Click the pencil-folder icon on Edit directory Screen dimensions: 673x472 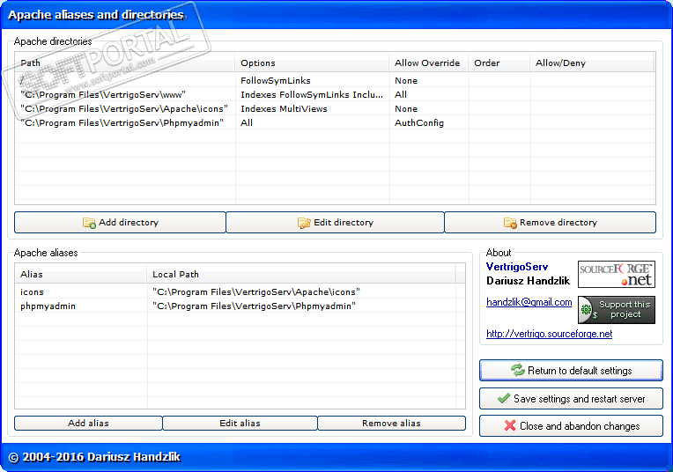coord(304,223)
